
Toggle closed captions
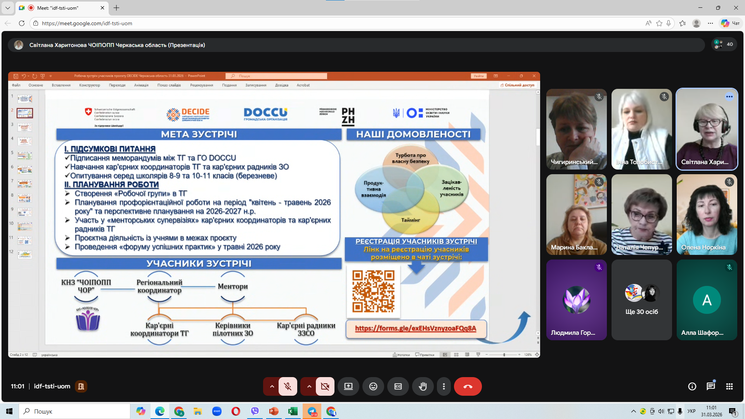click(398, 386)
